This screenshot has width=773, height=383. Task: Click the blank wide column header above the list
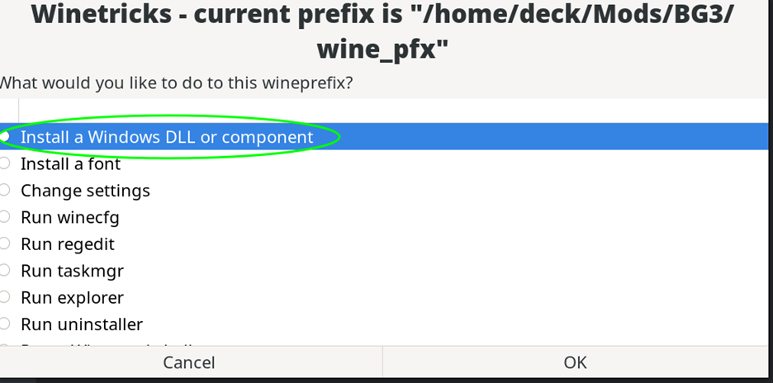point(395,111)
